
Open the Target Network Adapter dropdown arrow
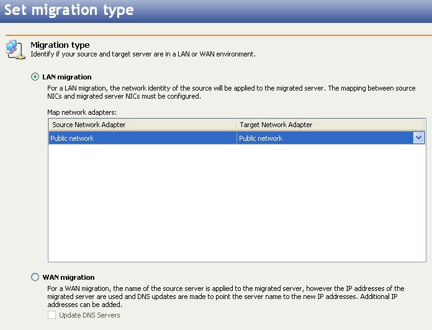point(418,138)
